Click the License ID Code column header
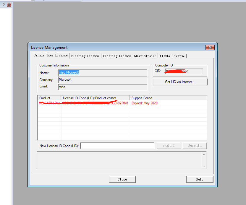The image size is (246, 205). click(x=95, y=98)
